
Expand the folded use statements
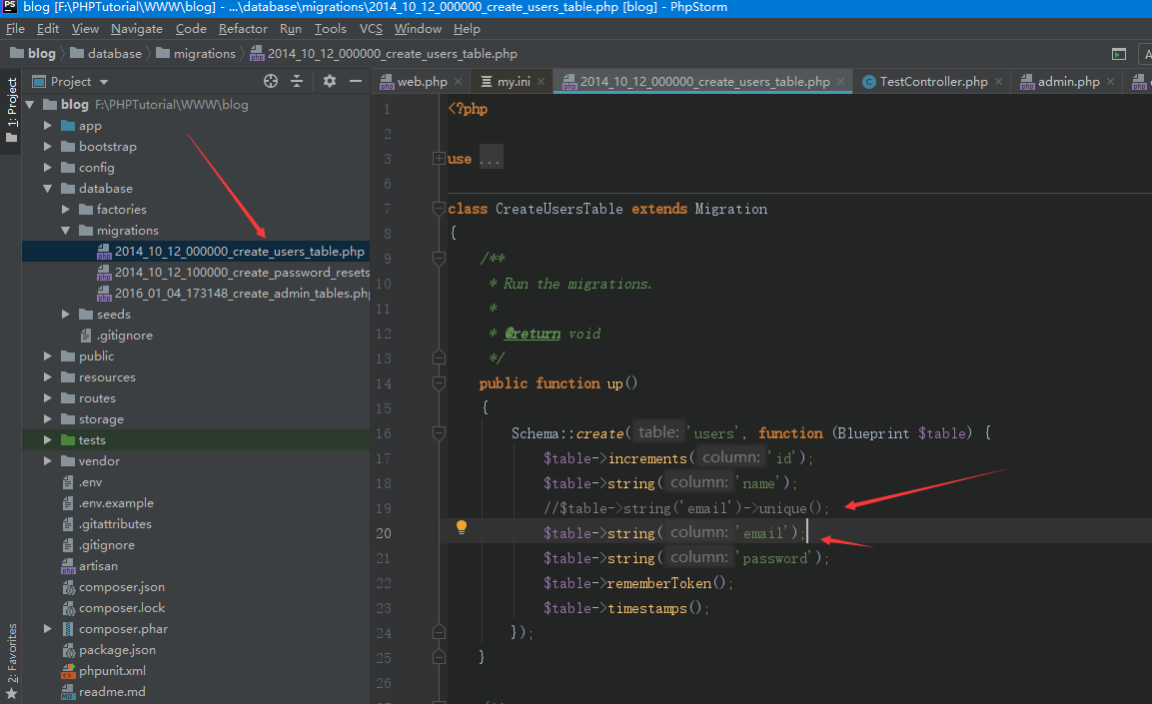point(438,159)
